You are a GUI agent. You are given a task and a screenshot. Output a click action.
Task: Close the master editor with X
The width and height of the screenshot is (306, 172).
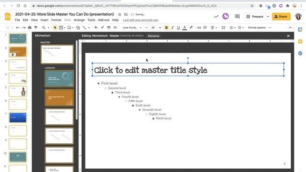point(288,36)
